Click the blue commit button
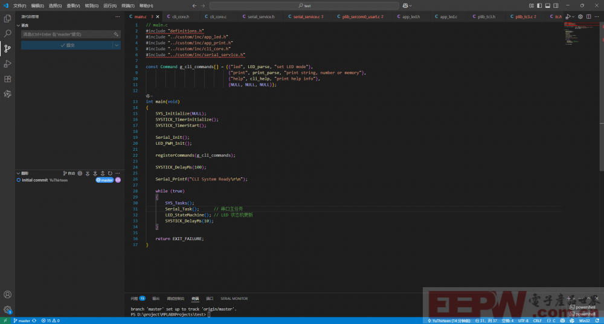 coord(66,45)
